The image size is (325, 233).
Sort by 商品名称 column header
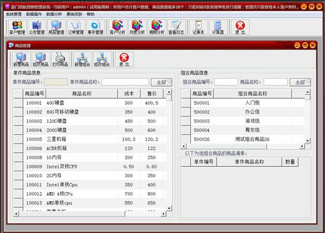[x=82, y=94]
